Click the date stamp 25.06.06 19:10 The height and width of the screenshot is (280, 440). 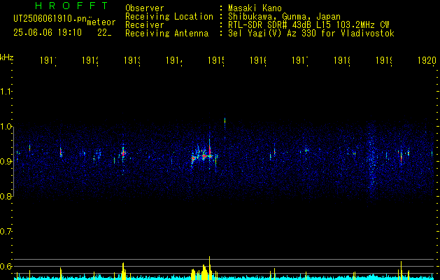pos(48,33)
